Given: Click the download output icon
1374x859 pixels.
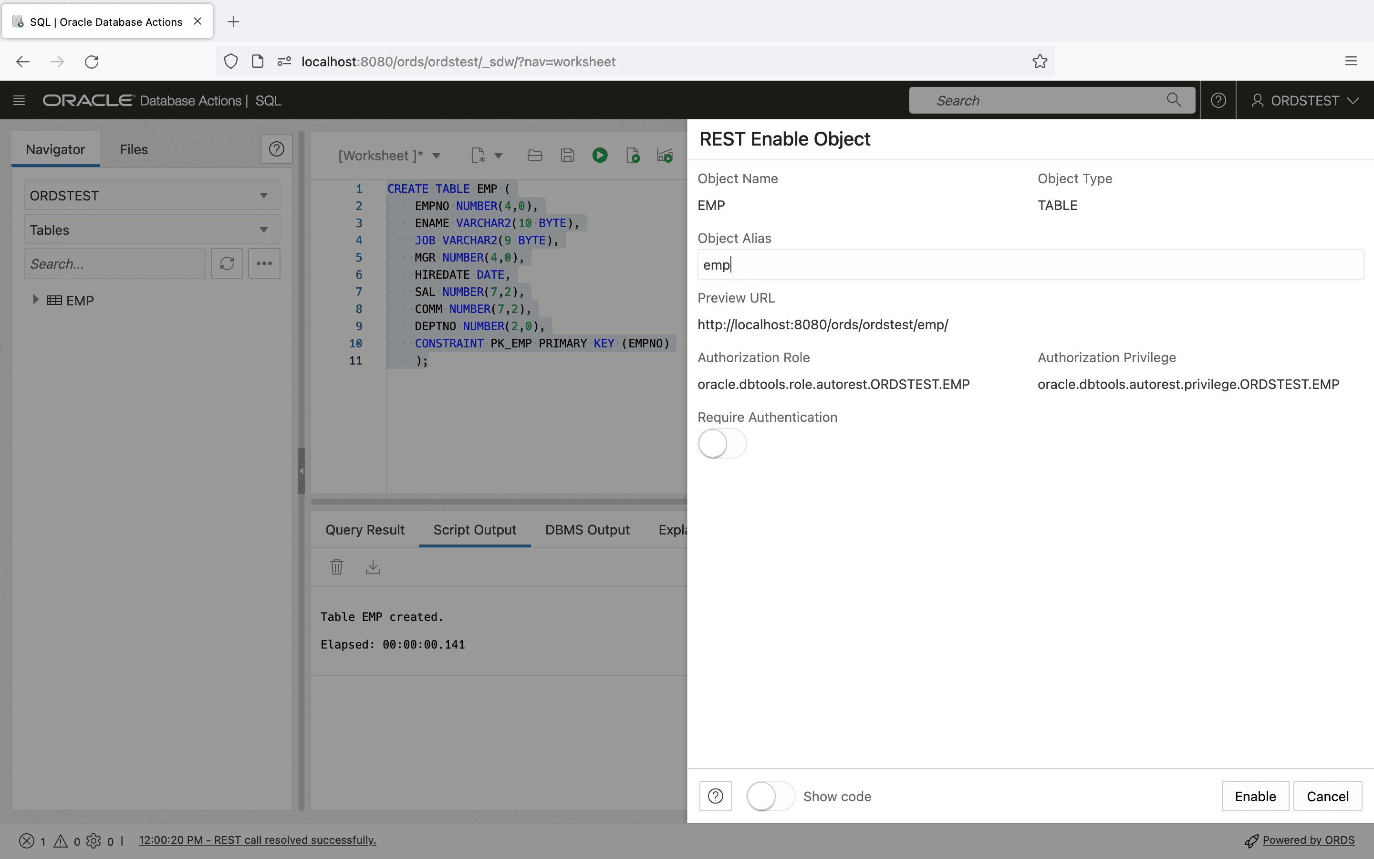Looking at the screenshot, I should point(373,566).
